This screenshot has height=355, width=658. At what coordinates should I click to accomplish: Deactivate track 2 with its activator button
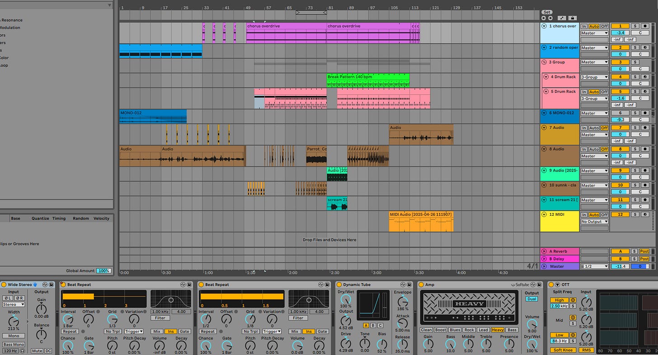pos(620,47)
